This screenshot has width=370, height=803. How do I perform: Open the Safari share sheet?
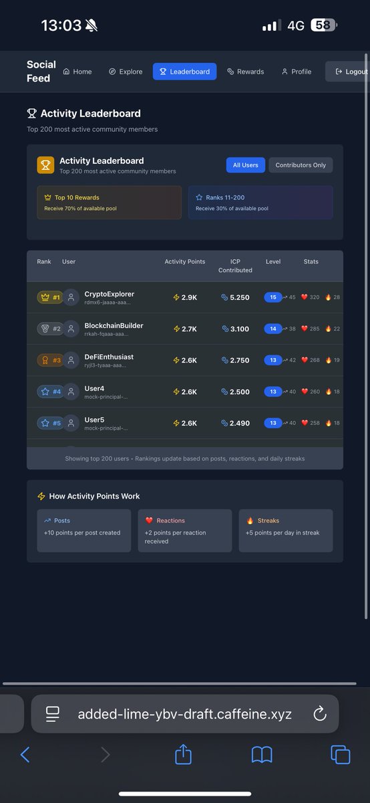pyautogui.click(x=184, y=755)
